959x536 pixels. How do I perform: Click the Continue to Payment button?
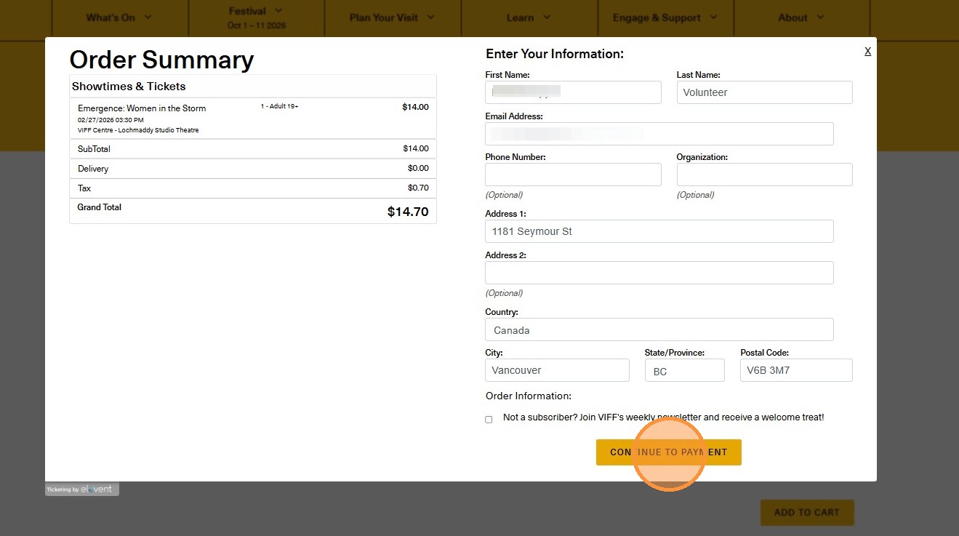pyautogui.click(x=668, y=452)
